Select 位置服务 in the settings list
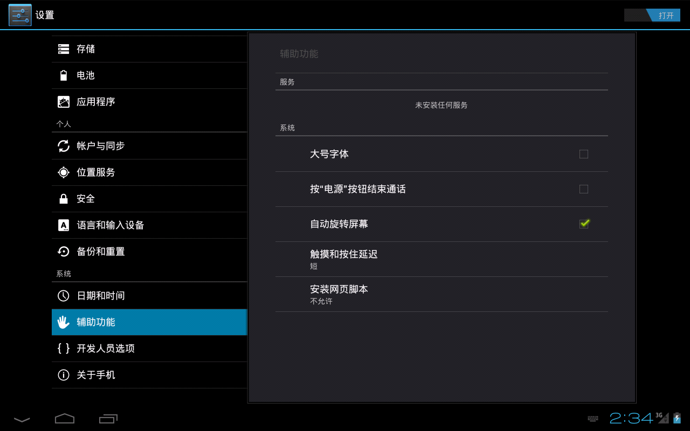 149,172
